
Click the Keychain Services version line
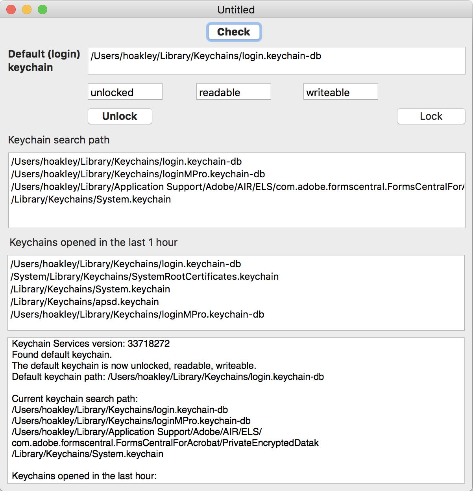tap(91, 343)
